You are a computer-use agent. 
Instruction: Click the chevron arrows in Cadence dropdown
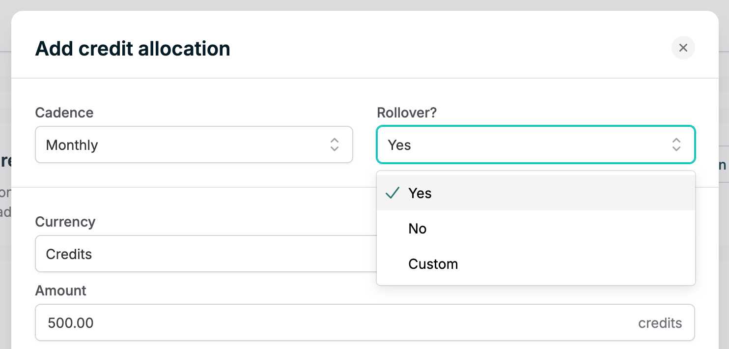tap(335, 145)
